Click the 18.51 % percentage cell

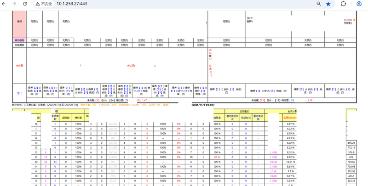click(291, 162)
